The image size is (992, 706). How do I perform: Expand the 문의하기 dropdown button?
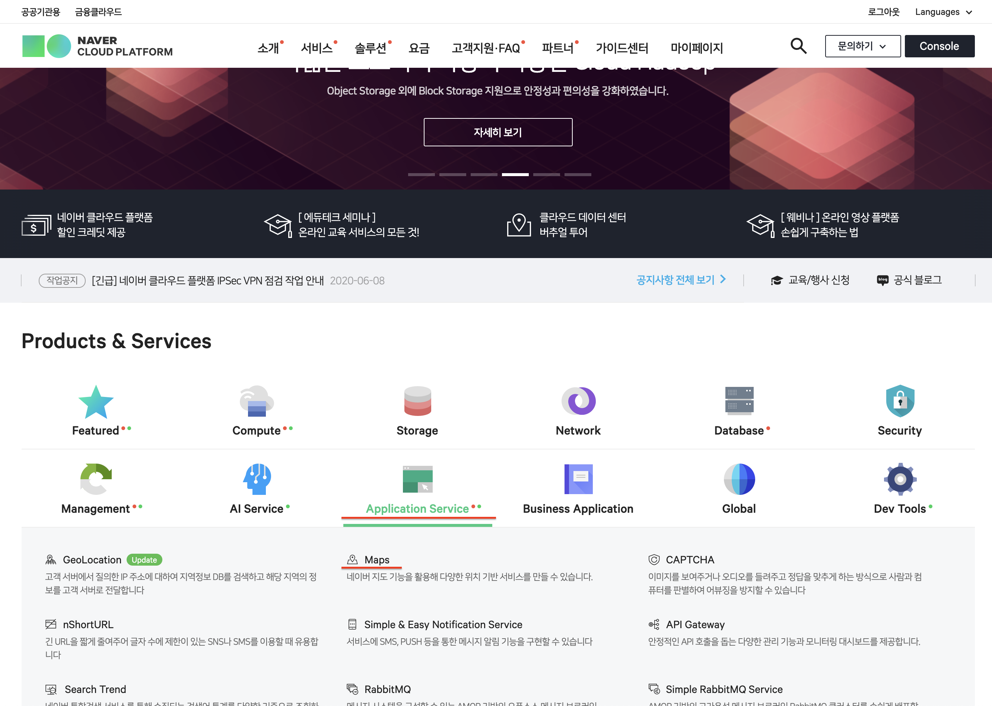(862, 46)
